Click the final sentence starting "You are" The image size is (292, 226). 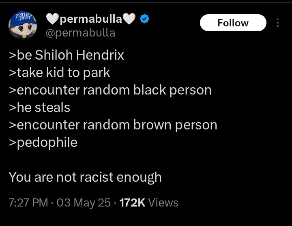click(85, 177)
